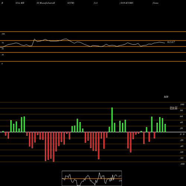Click the '50' label on RSI axis

[x=3, y=49]
